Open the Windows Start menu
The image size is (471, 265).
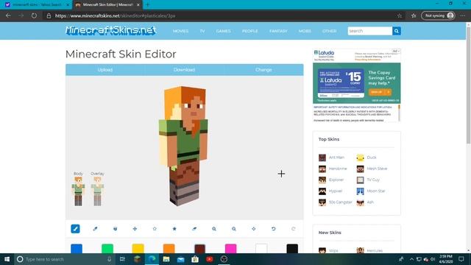click(7, 259)
